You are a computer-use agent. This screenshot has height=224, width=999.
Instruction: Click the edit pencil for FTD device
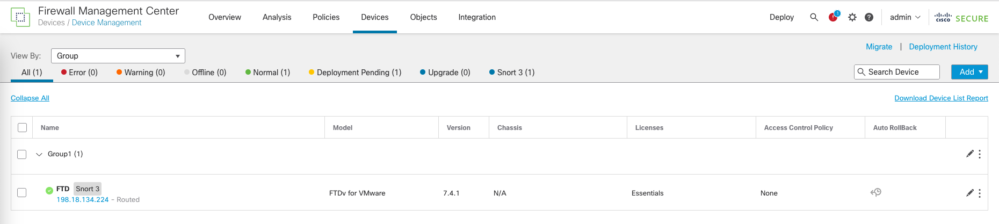pyautogui.click(x=969, y=193)
